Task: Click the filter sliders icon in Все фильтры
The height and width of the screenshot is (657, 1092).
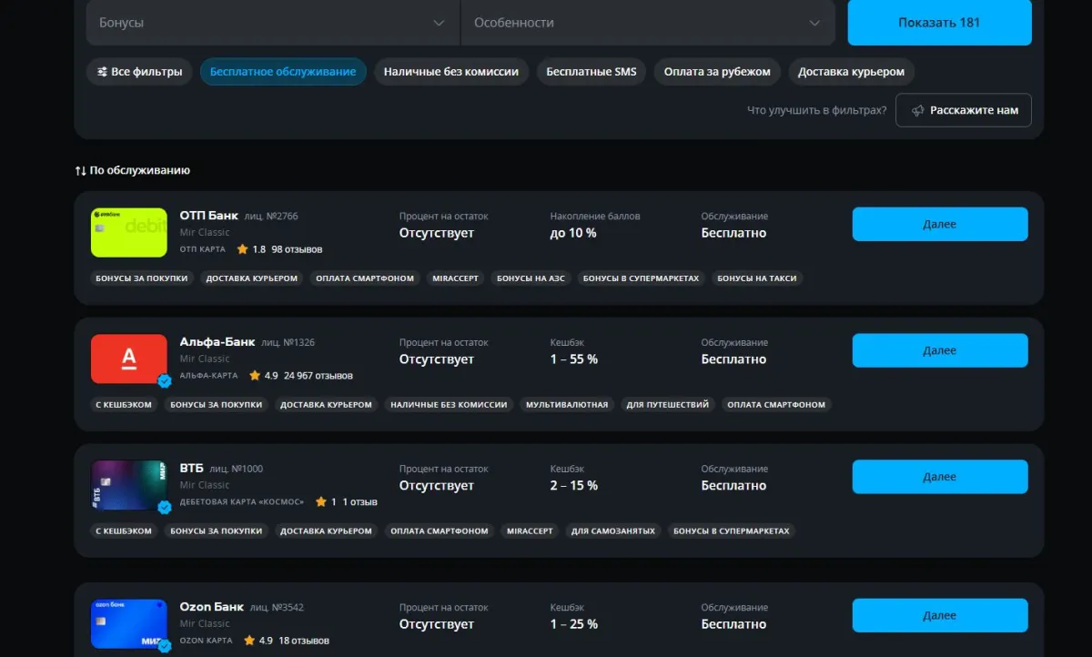Action: pyautogui.click(x=102, y=72)
